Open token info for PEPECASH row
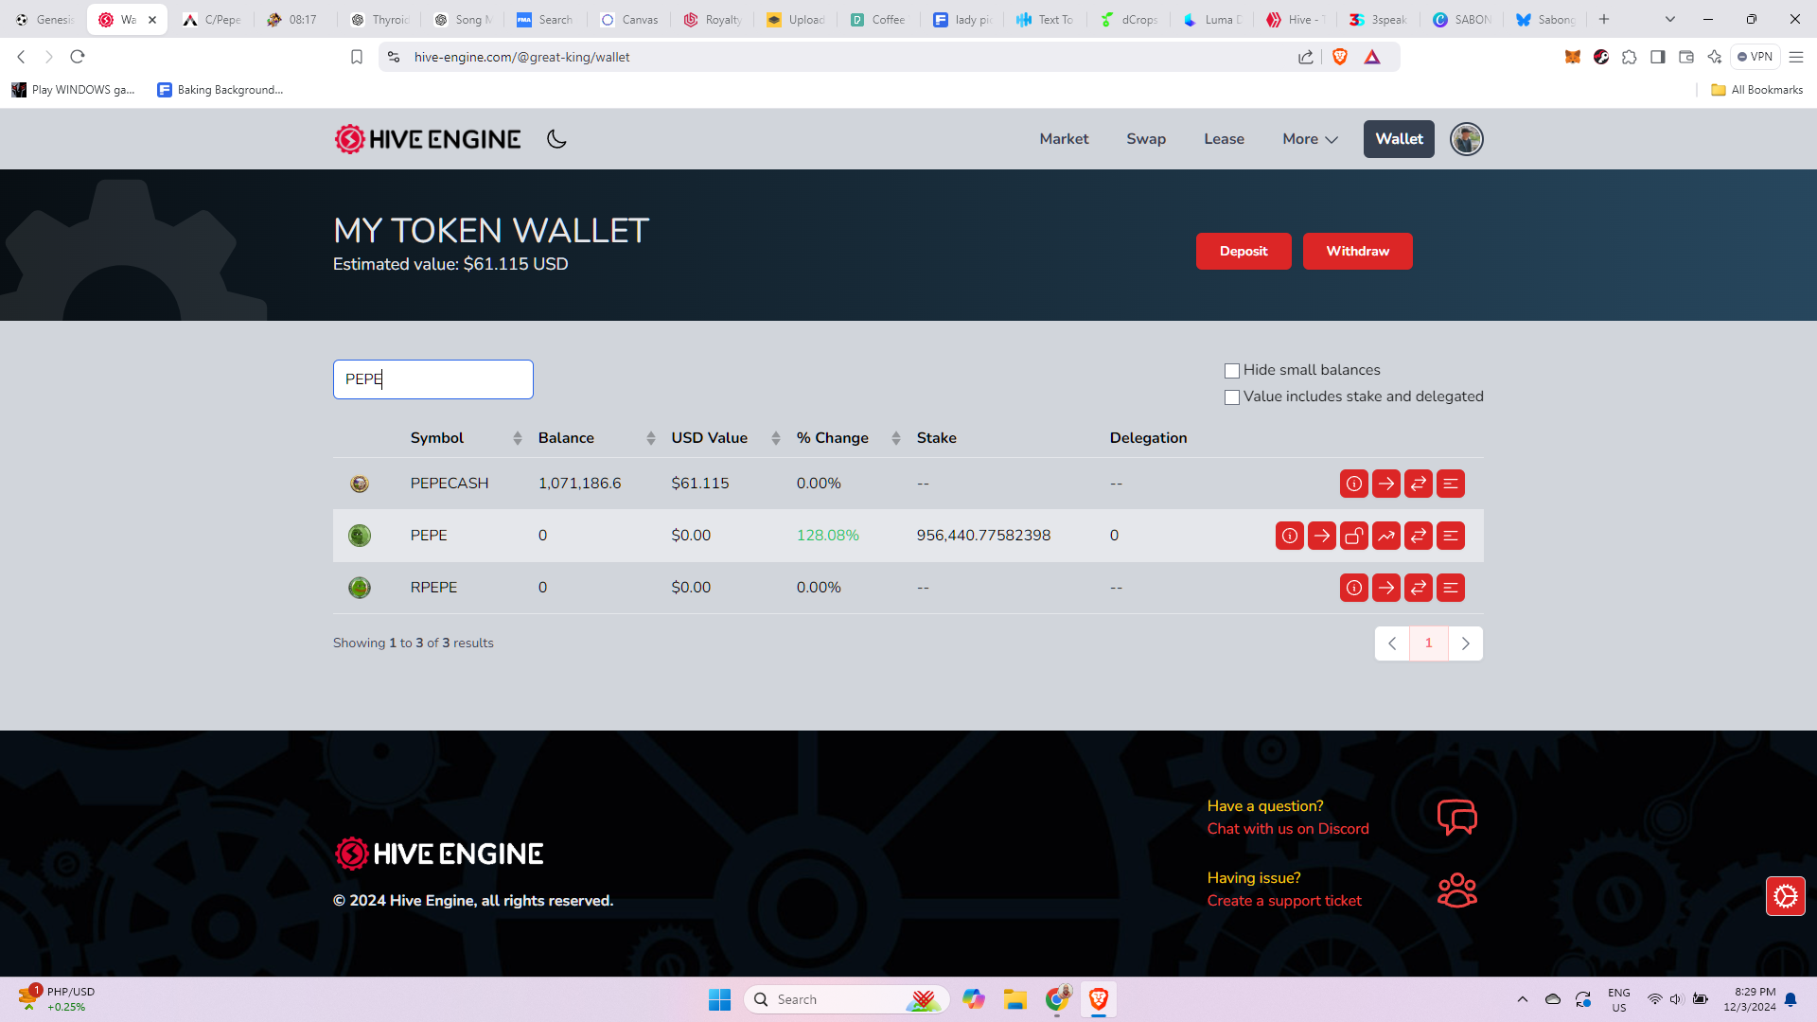Screen dimensions: 1817x1022 click(1354, 484)
